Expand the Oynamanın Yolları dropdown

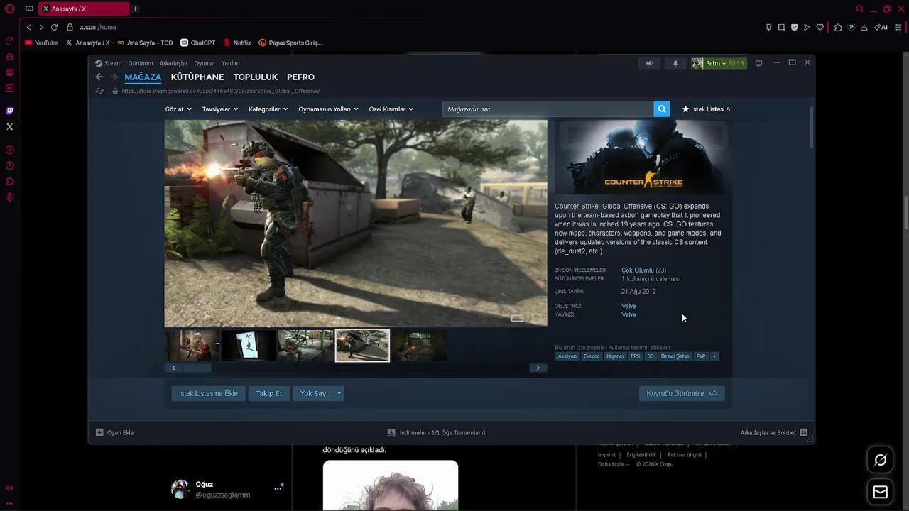[328, 109]
